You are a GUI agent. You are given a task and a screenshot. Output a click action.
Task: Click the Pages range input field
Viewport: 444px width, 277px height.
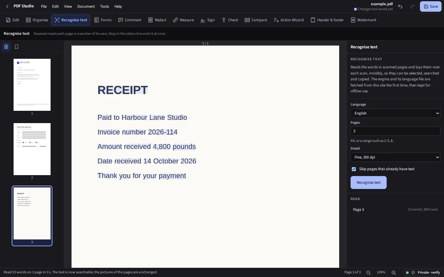395,131
